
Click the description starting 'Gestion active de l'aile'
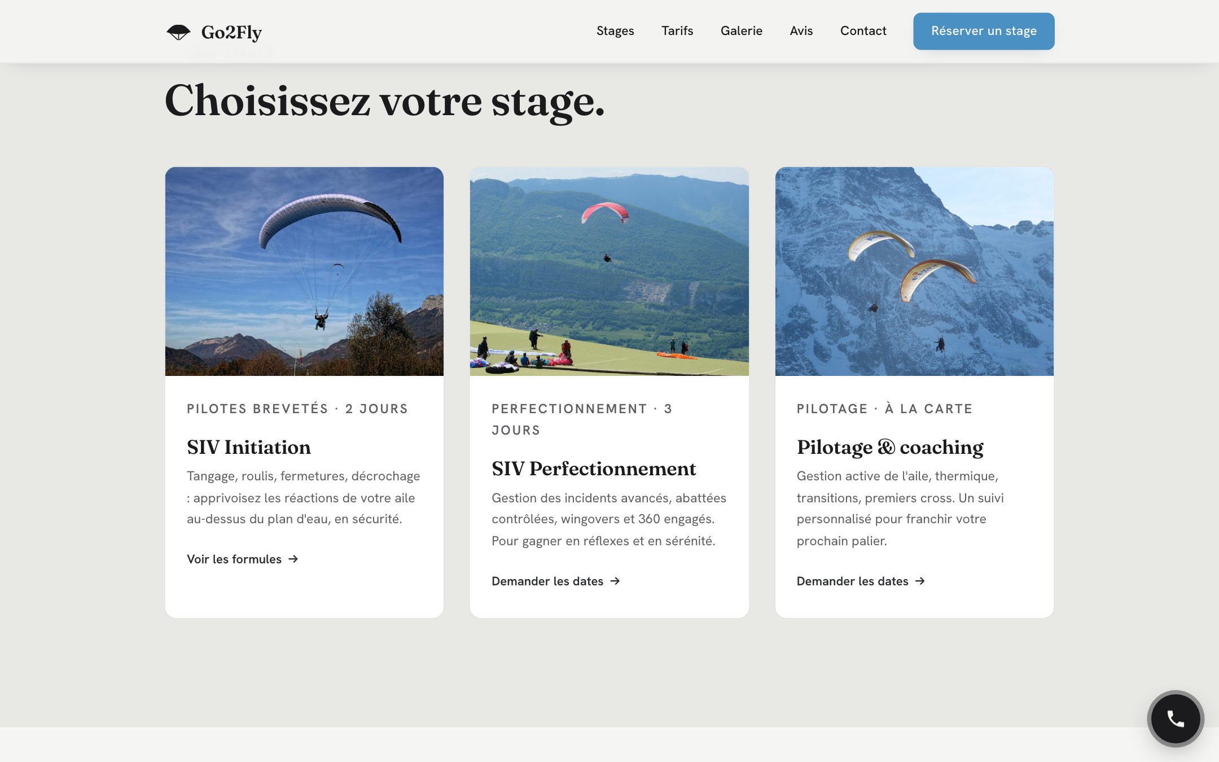click(x=900, y=508)
